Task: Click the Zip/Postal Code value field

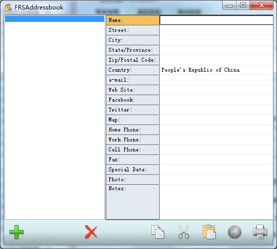Action: point(216,60)
